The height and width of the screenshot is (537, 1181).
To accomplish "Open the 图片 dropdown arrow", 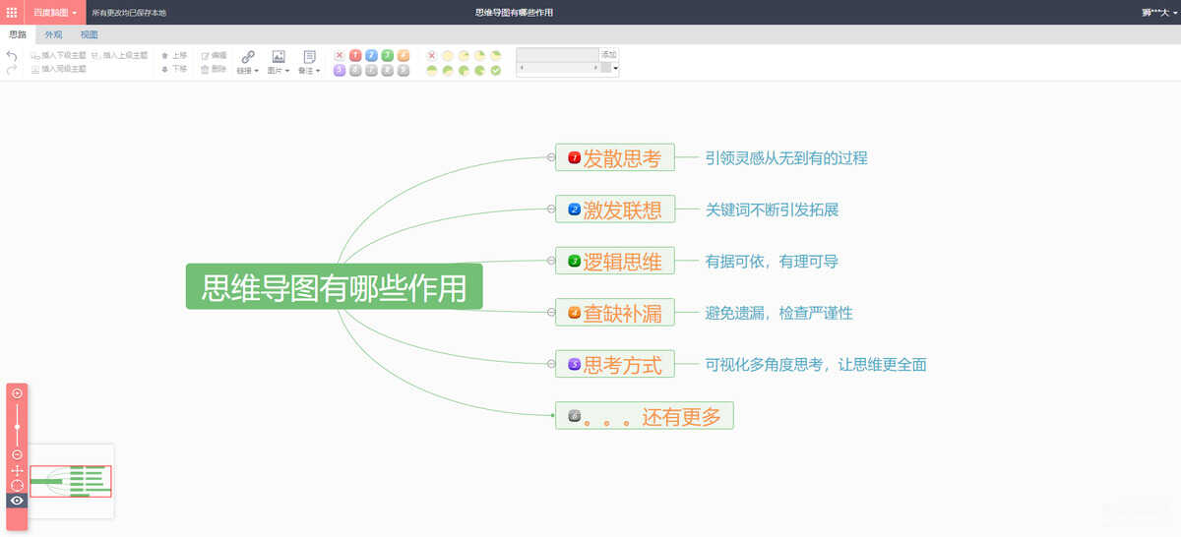I will [x=287, y=71].
